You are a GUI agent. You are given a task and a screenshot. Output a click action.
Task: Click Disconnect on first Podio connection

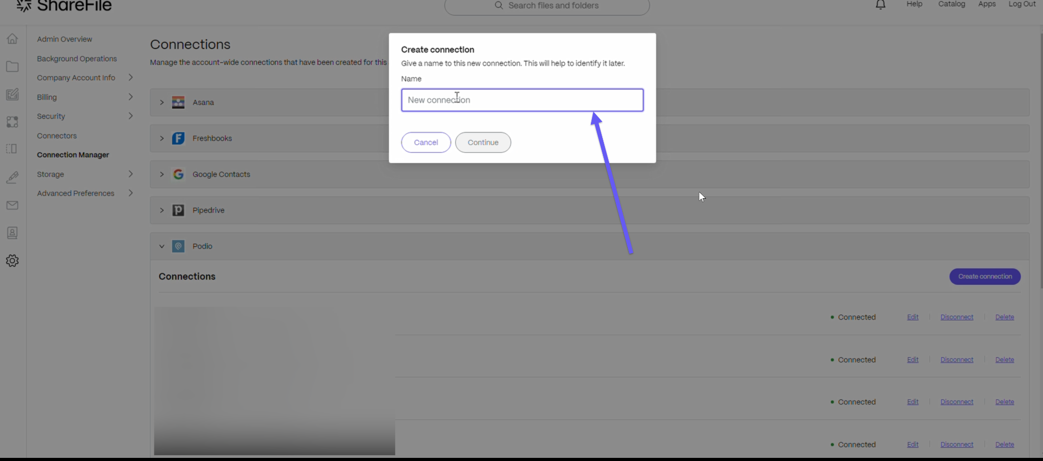coord(956,317)
